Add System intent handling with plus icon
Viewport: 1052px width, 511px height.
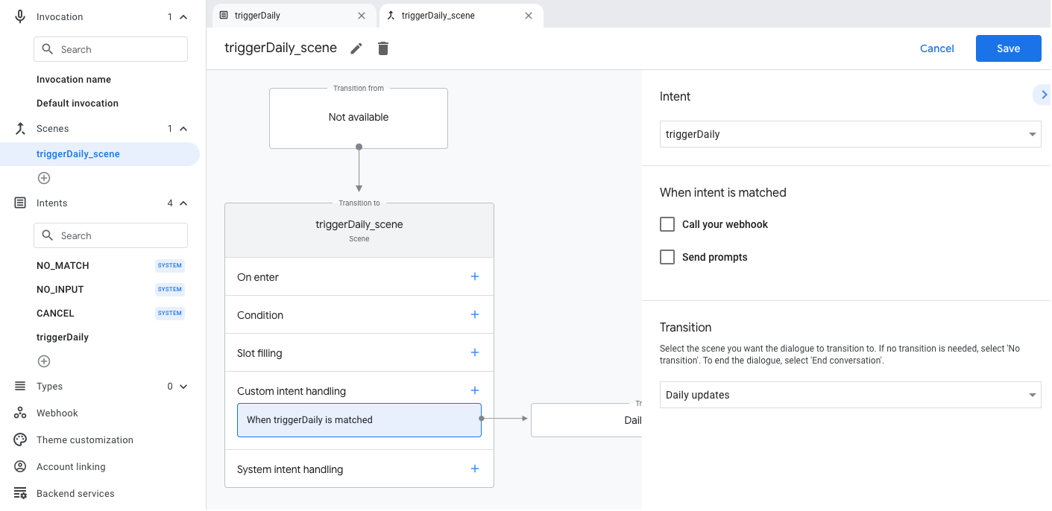click(x=475, y=469)
